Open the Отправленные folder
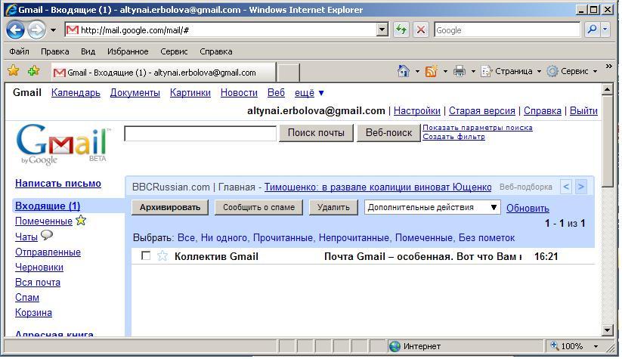 tap(48, 252)
